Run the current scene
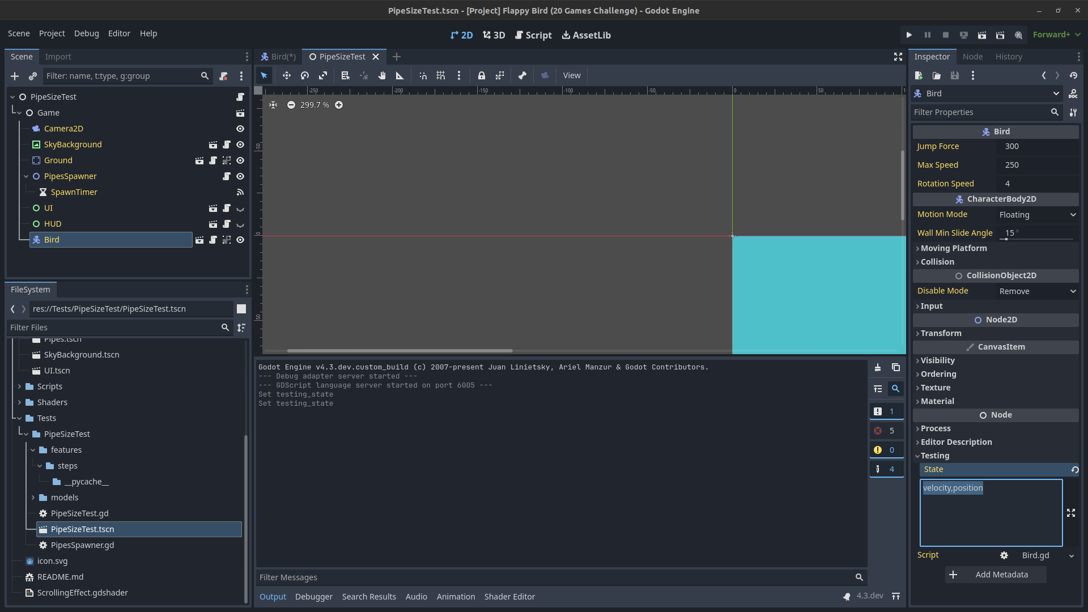This screenshot has height=612, width=1088. [x=982, y=35]
